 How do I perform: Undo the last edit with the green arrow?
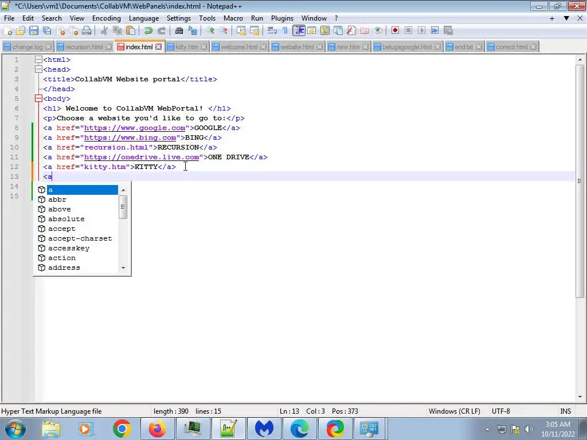coord(148,31)
